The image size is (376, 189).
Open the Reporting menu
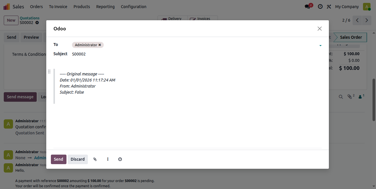(x=105, y=6)
